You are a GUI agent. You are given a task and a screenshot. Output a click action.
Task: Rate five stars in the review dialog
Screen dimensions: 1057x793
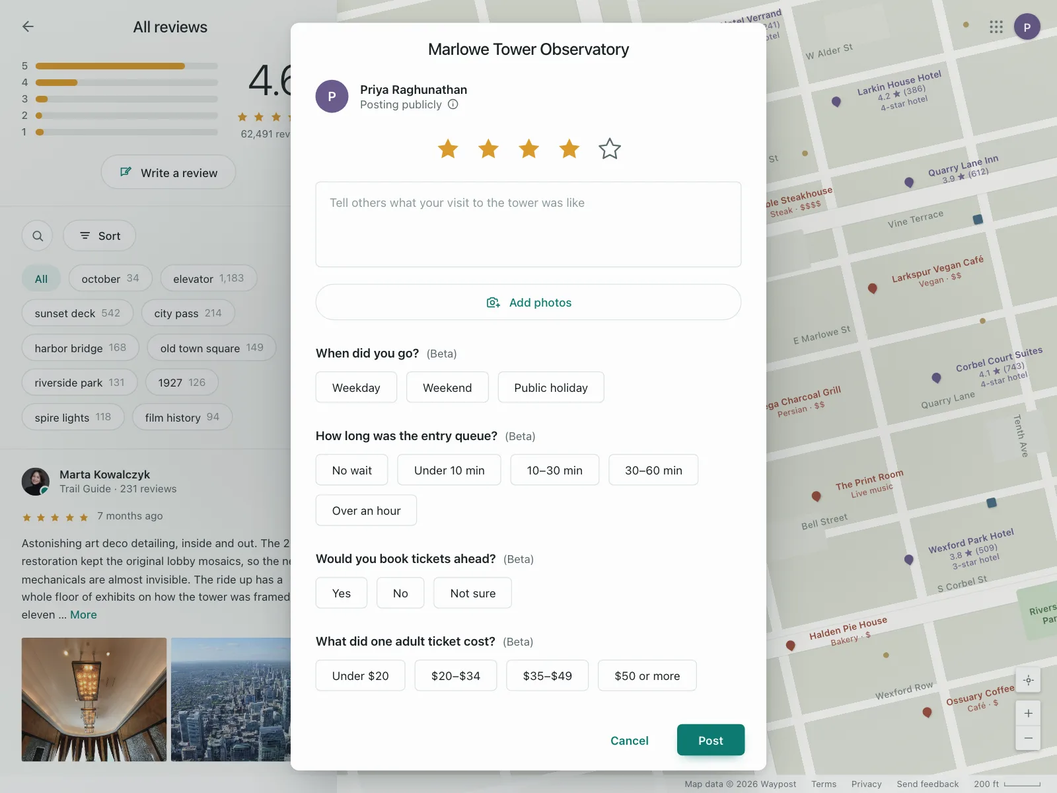(610, 149)
